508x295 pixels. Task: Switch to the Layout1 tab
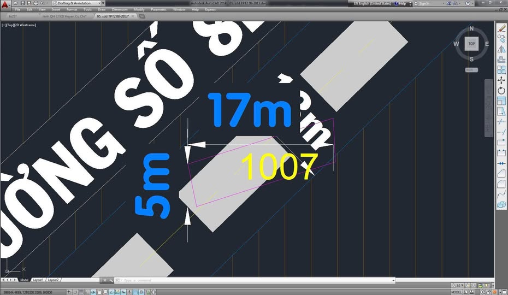click(x=38, y=280)
